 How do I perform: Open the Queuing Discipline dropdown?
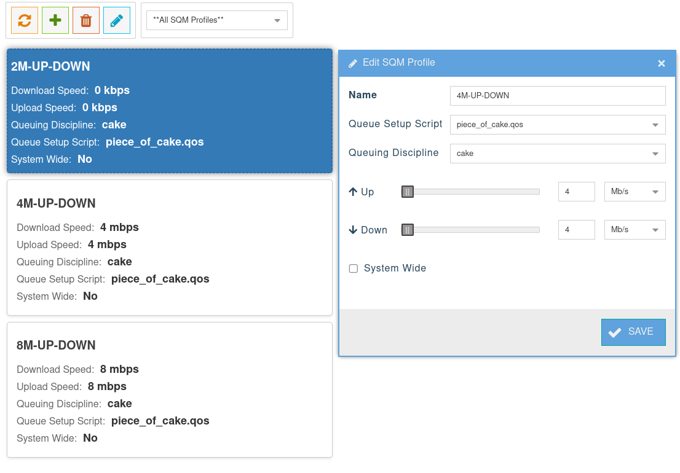557,153
